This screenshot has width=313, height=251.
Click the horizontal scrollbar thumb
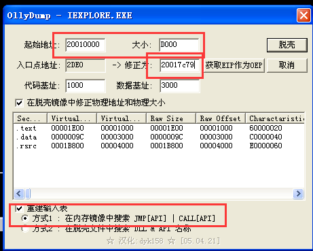pos(28,194)
